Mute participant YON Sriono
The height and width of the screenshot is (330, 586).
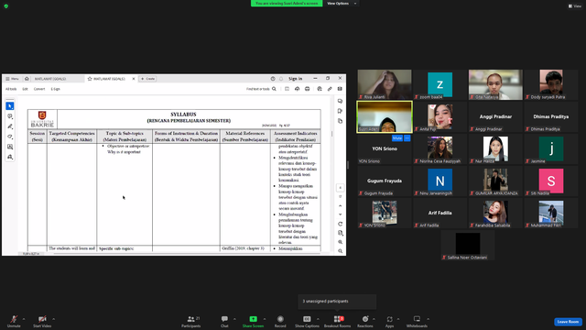[396, 138]
